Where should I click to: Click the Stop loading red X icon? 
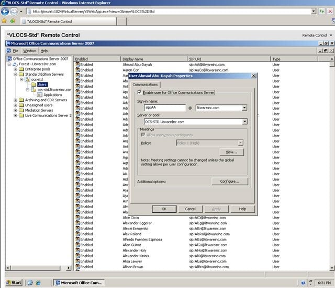(330, 11)
